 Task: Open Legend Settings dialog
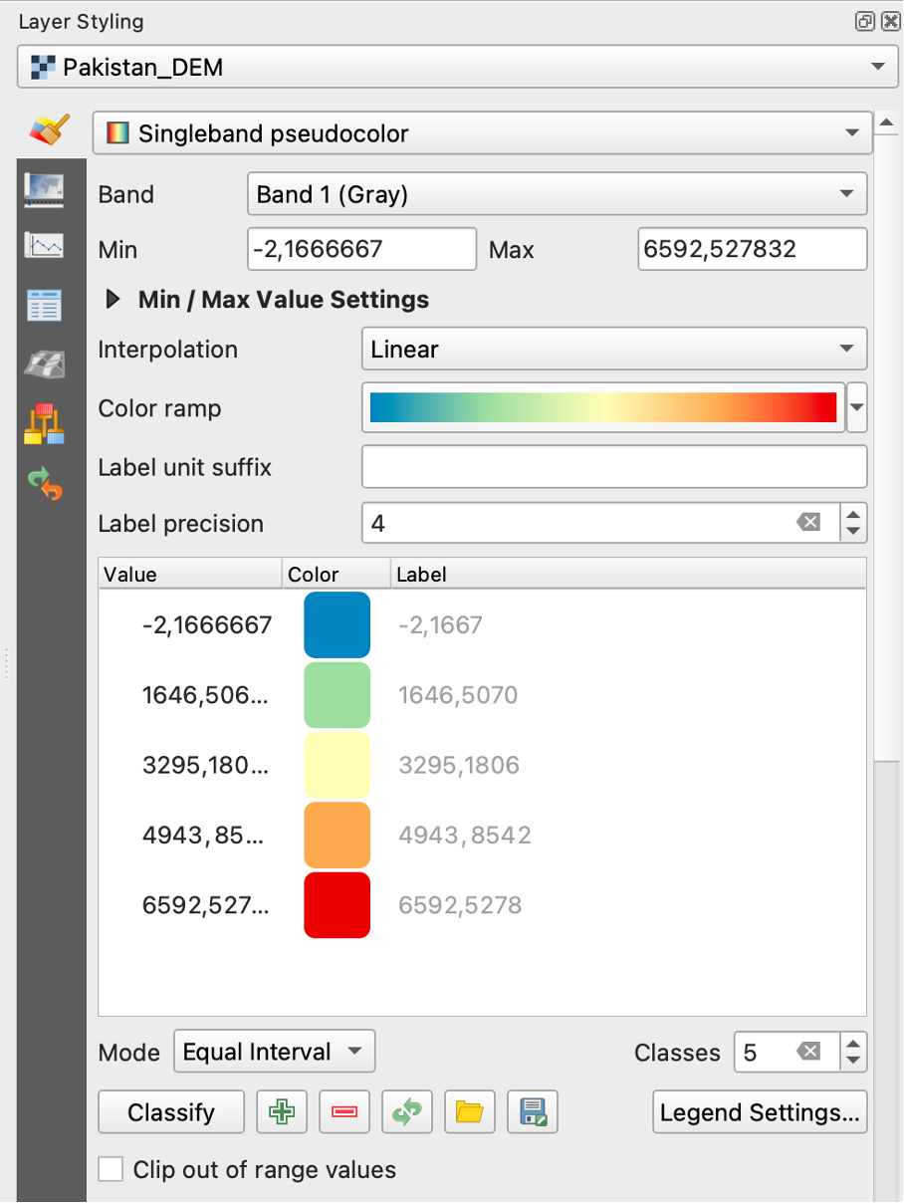click(760, 1112)
